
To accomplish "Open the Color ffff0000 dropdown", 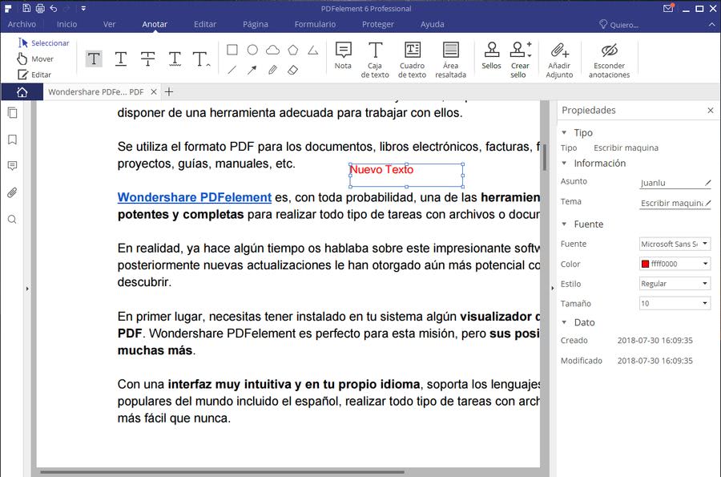I will [675, 264].
